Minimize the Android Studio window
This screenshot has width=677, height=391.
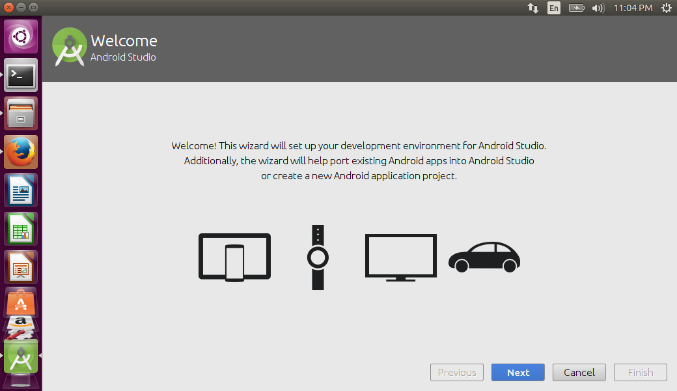click(x=21, y=7)
